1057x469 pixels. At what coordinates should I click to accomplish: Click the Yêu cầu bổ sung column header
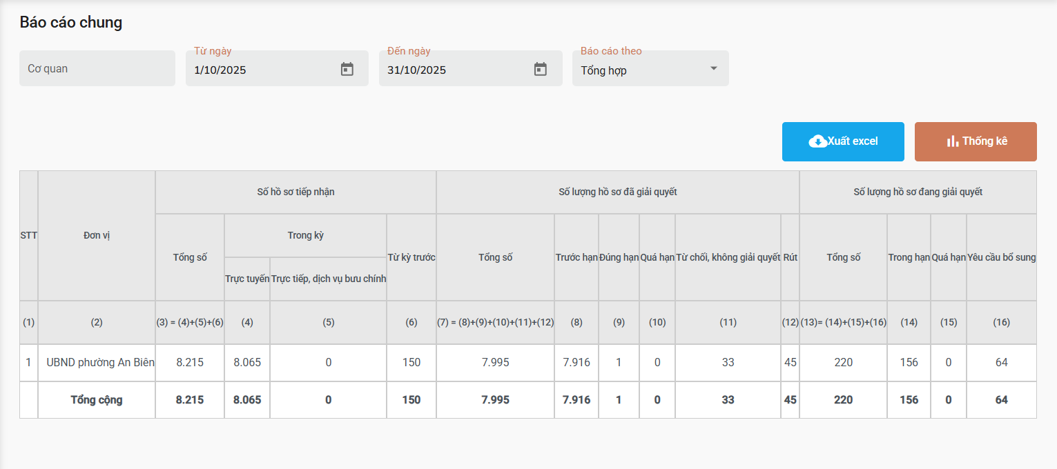[1001, 257]
